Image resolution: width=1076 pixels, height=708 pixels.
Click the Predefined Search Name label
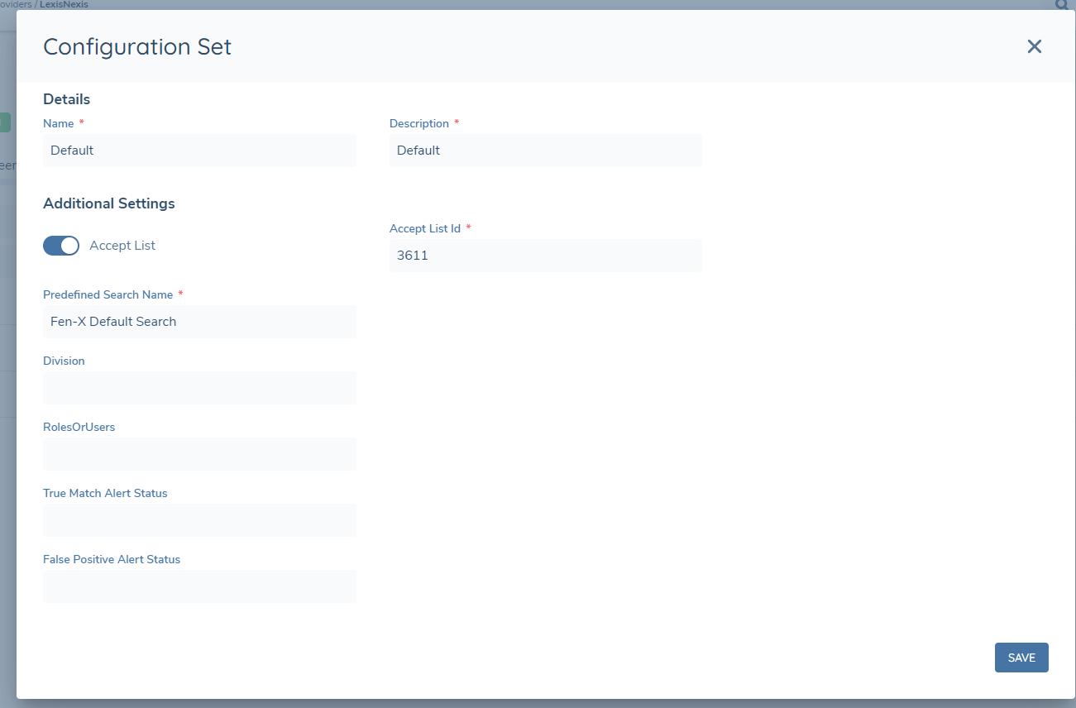[108, 294]
